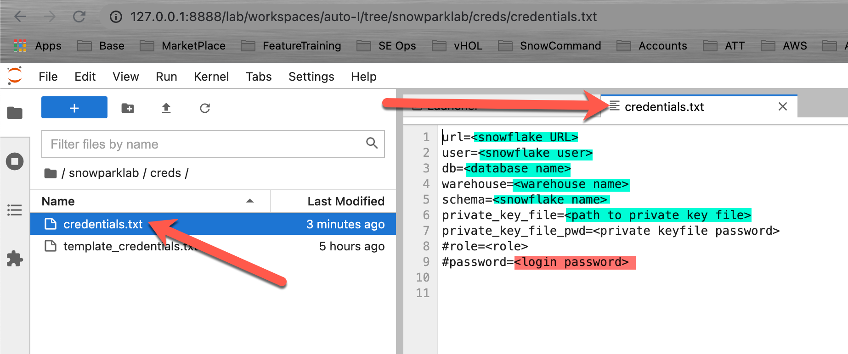Image resolution: width=848 pixels, height=354 pixels.
Task: Click the new launcher plus button
Action: coord(74,108)
